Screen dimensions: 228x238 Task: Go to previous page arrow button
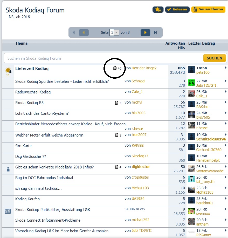coord(84,32)
